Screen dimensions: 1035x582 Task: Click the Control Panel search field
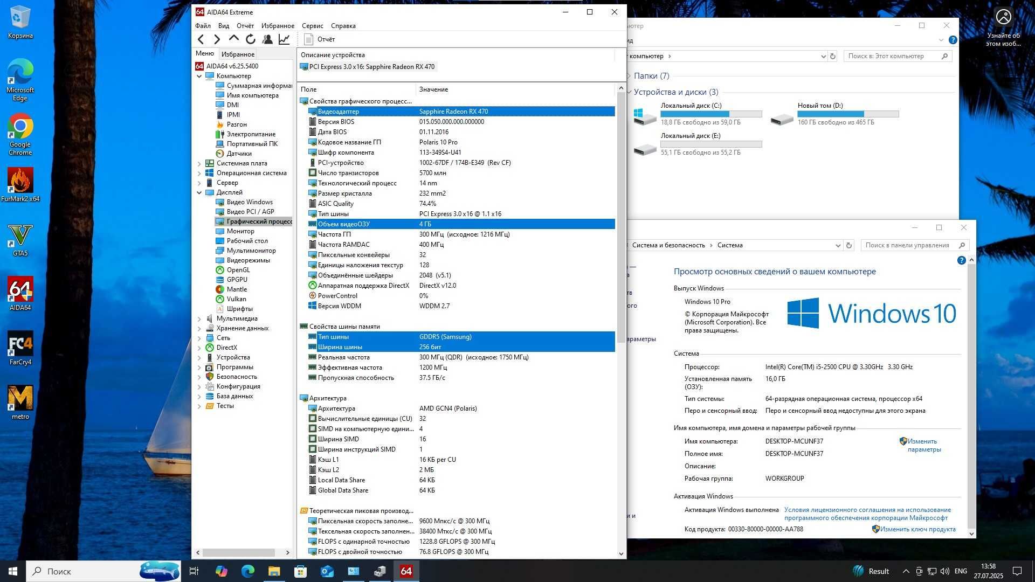915,245
